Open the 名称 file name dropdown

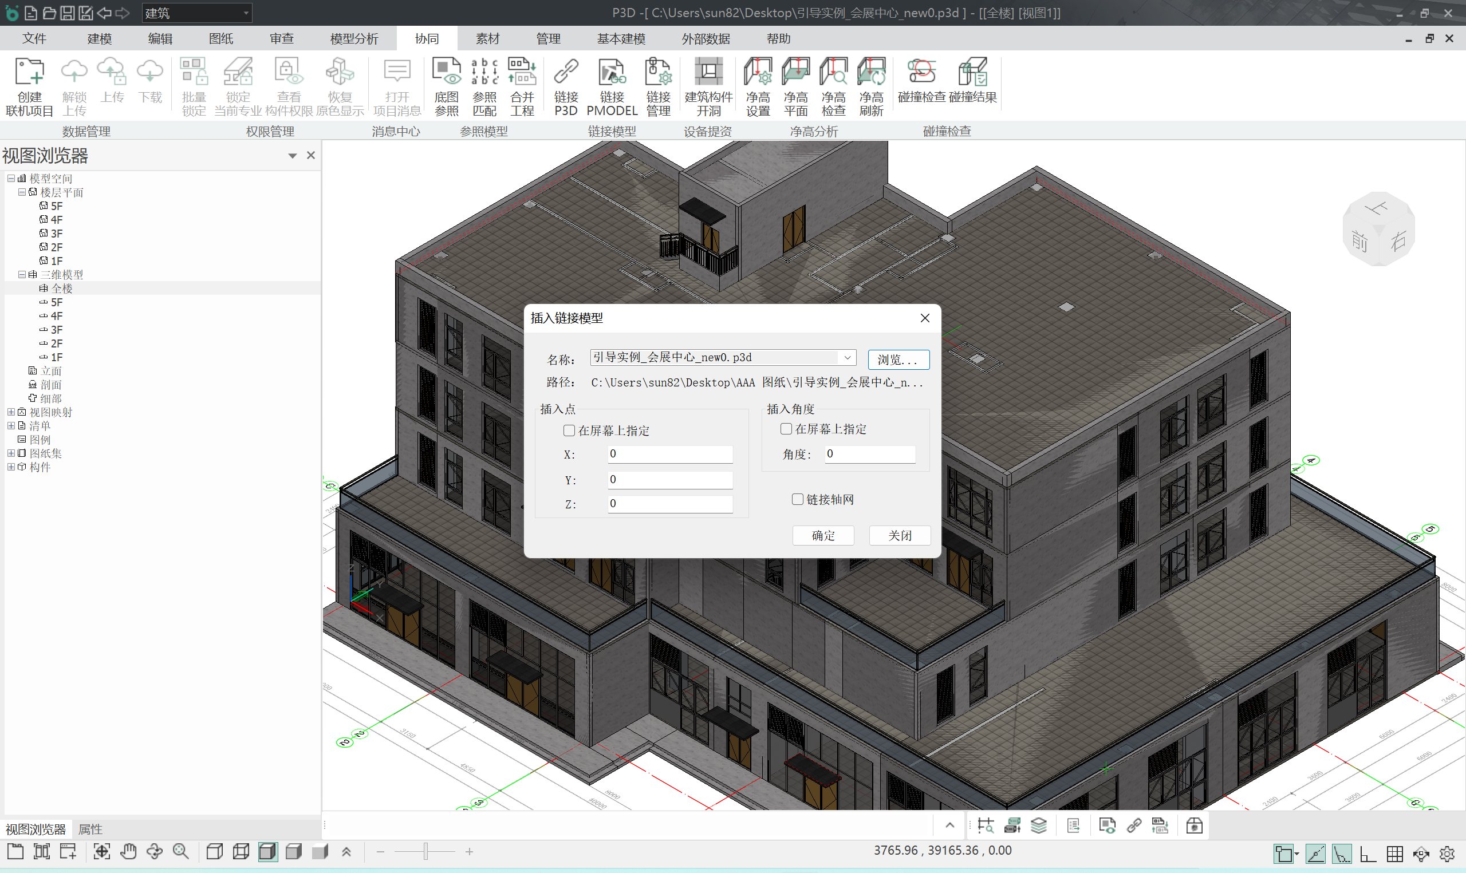tap(847, 358)
